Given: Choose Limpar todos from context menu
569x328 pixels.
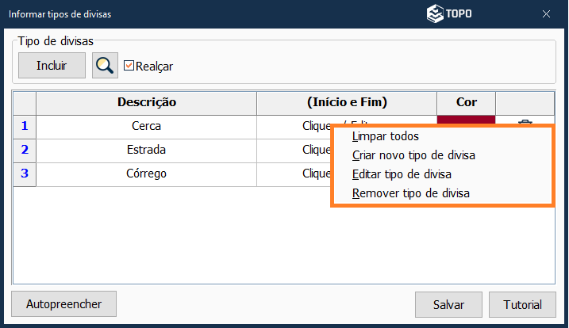Looking at the screenshot, I should pyautogui.click(x=385, y=136).
